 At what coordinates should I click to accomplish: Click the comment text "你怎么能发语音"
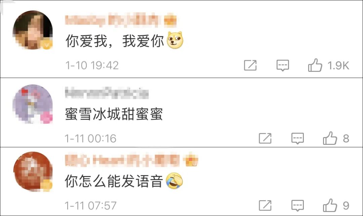pos(114,181)
